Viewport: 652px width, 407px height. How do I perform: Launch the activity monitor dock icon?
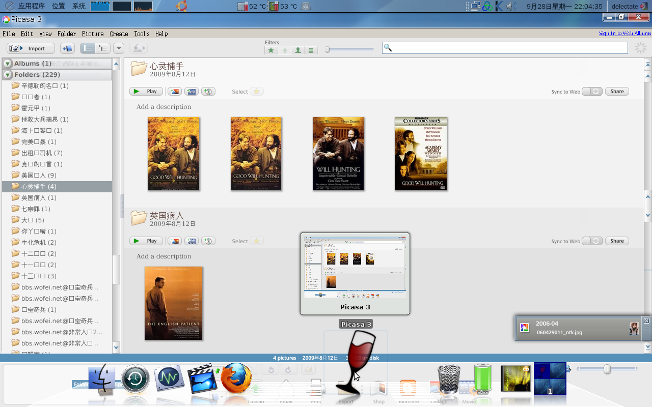click(169, 378)
